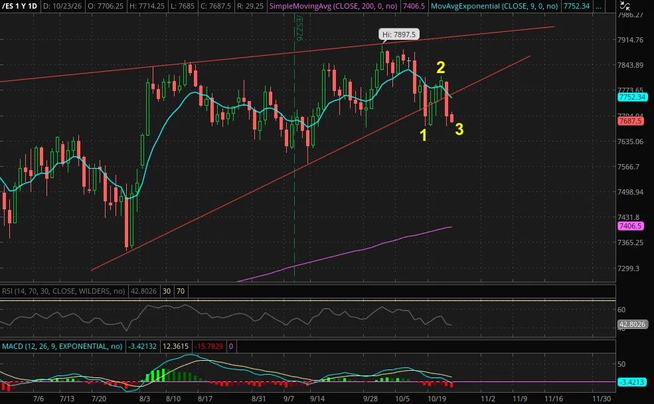
Task: Click the range value R: 29.25
Action: tap(250, 6)
